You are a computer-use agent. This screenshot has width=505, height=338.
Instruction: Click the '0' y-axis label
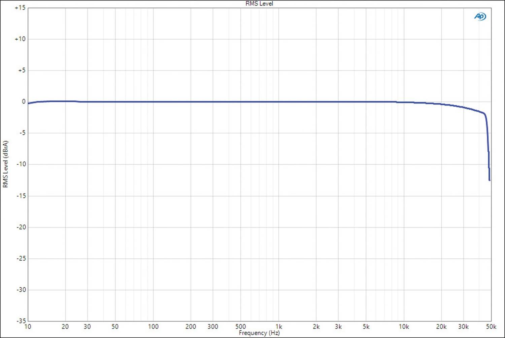point(24,101)
